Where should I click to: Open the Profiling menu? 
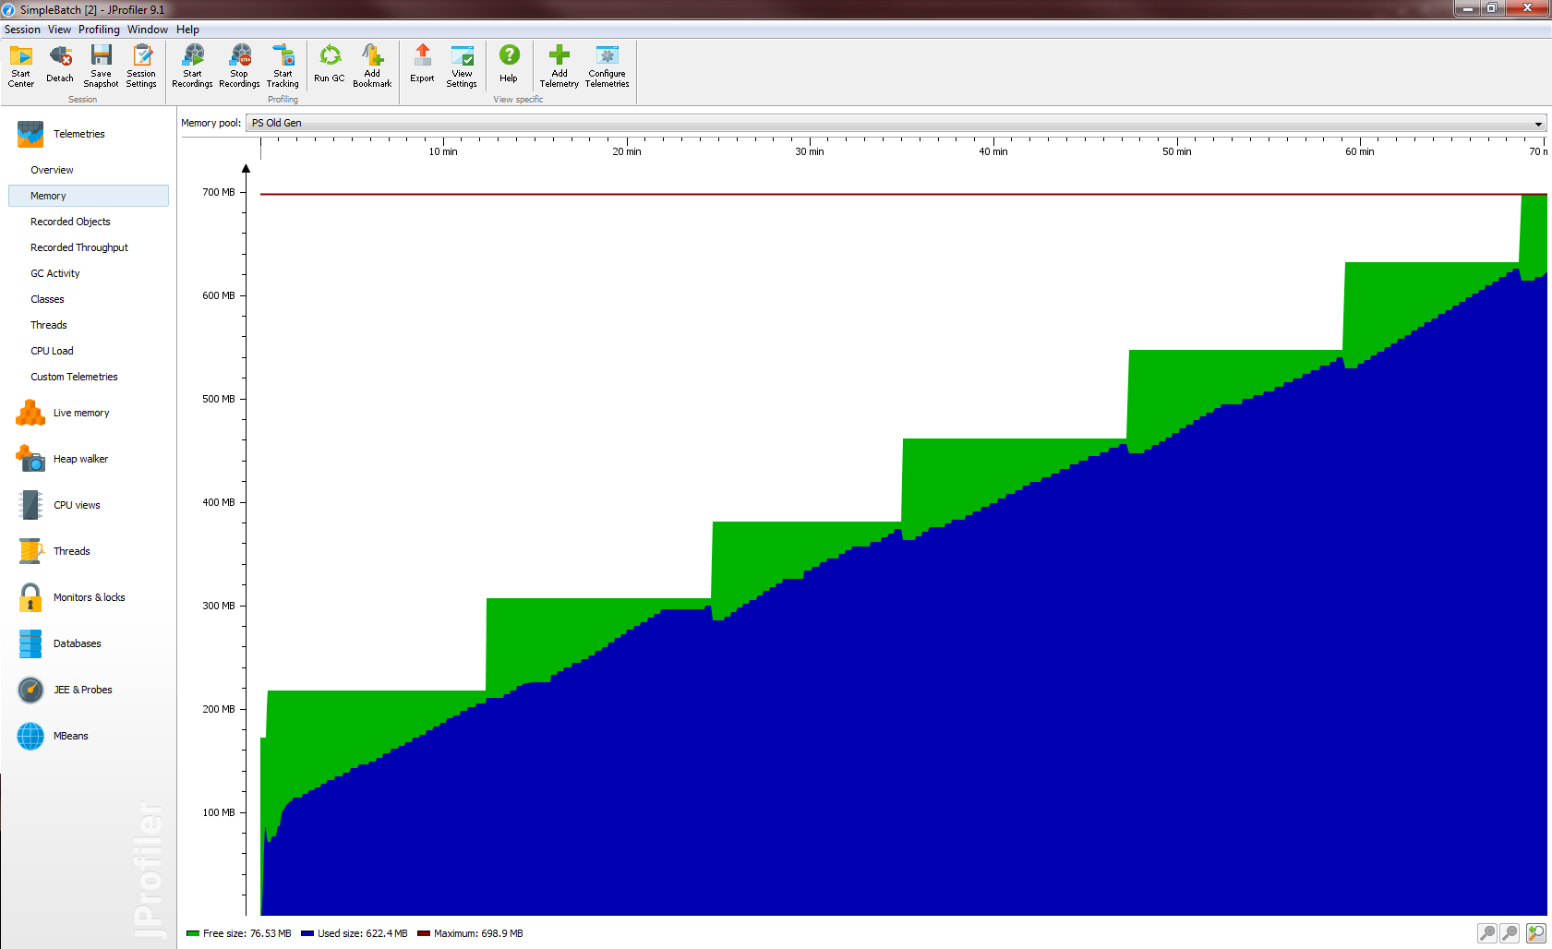pos(99,30)
